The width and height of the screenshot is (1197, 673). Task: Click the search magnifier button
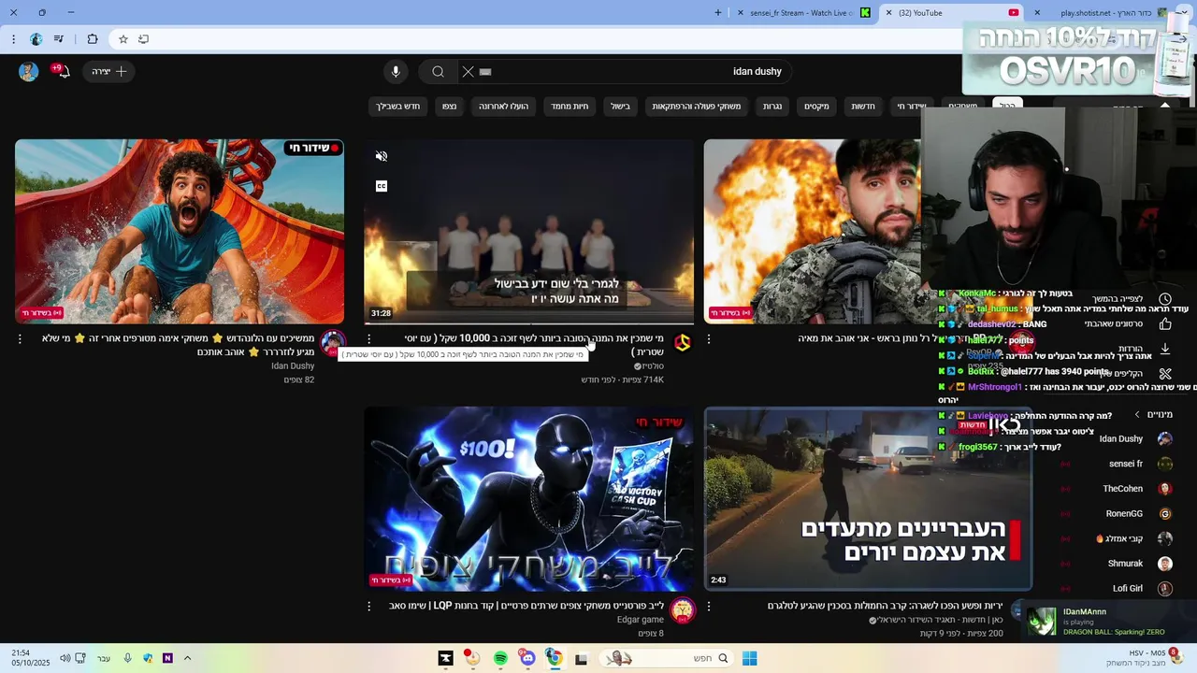[x=438, y=72]
